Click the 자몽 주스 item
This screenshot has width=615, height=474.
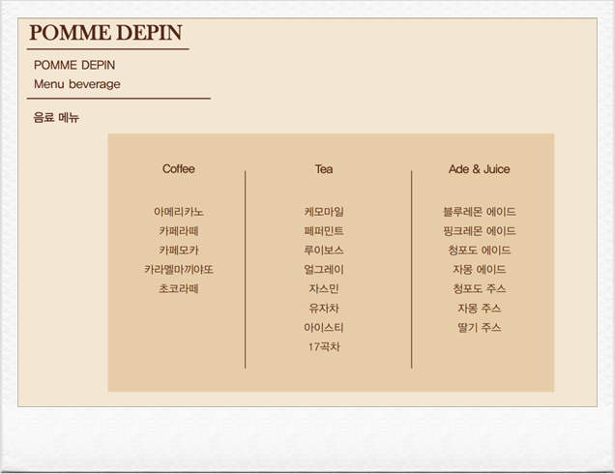480,308
